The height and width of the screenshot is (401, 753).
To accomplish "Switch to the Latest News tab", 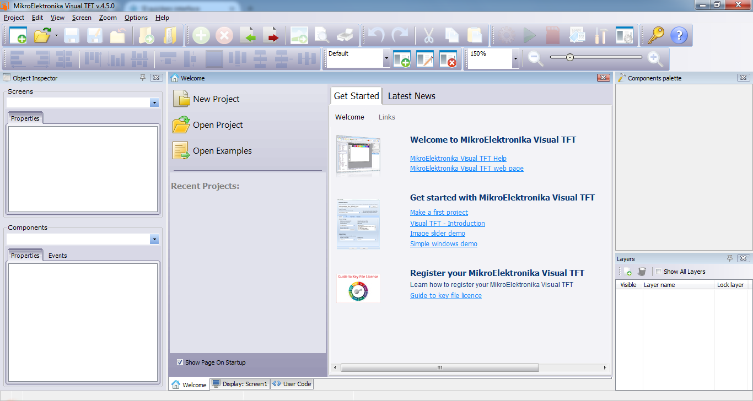I will [412, 96].
